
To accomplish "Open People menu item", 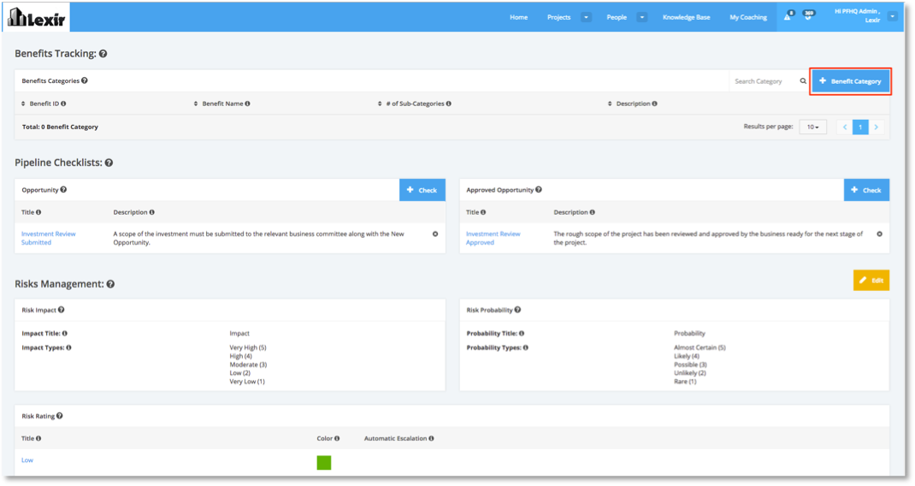I will click(617, 17).
